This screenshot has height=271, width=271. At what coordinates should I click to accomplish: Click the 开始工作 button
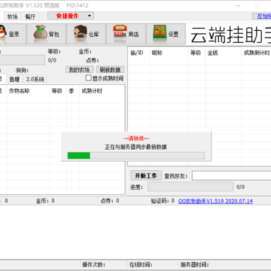tap(146, 175)
